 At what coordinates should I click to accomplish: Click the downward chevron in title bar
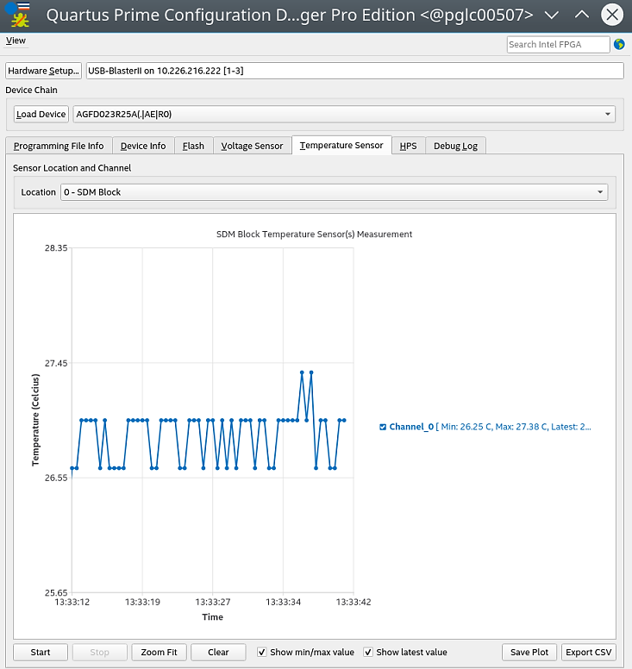point(552,16)
